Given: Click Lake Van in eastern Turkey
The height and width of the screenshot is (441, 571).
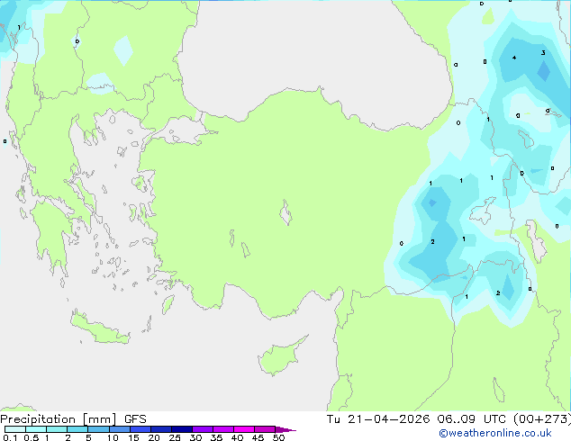Looking at the screenshot, I should [x=482, y=211].
